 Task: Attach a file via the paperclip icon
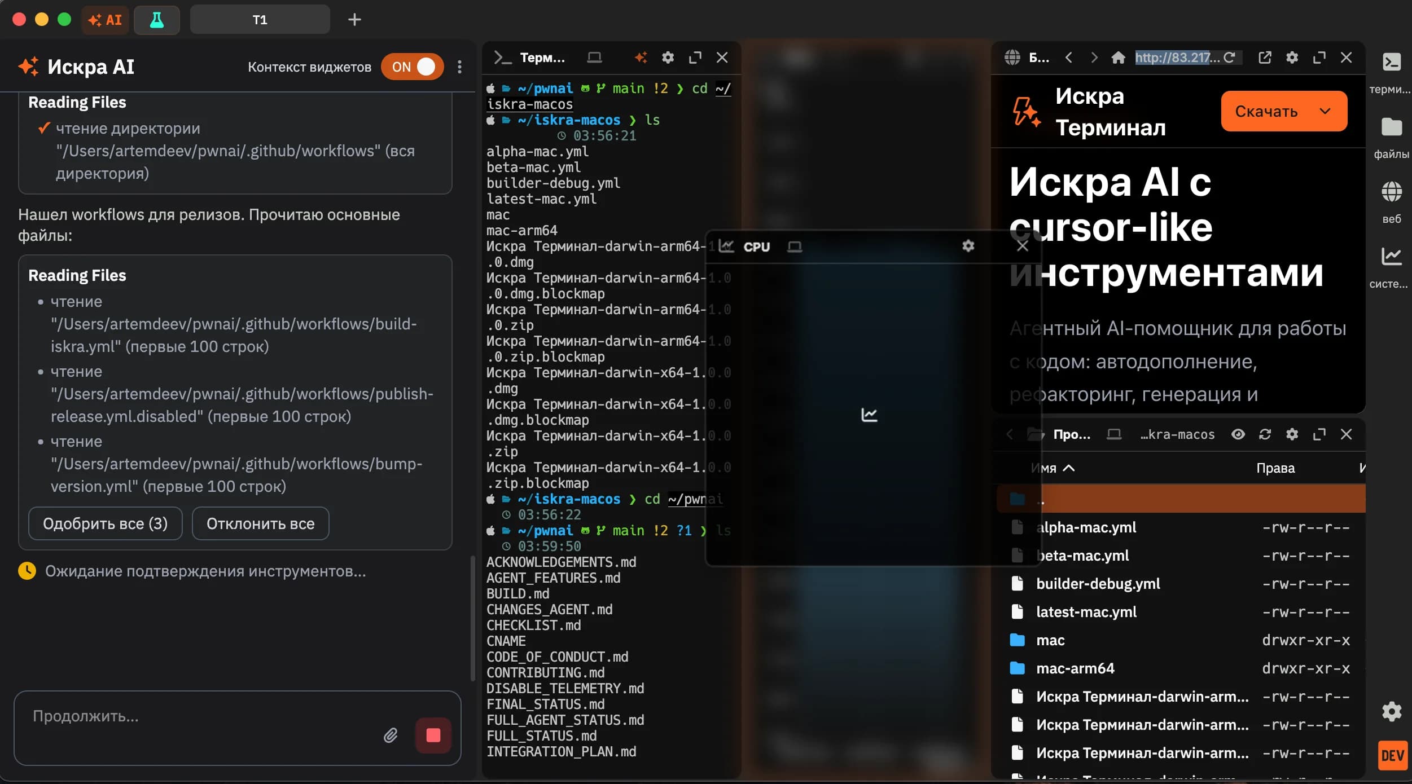pos(390,735)
